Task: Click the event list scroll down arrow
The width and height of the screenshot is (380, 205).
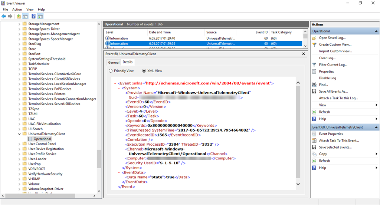Action: coord(305,46)
